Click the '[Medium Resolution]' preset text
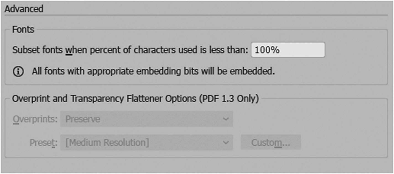The height and width of the screenshot is (174, 394). (x=107, y=143)
